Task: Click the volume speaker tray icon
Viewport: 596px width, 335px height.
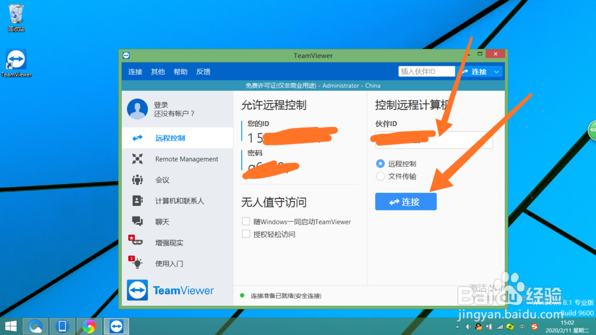Action: pyautogui.click(x=468, y=327)
